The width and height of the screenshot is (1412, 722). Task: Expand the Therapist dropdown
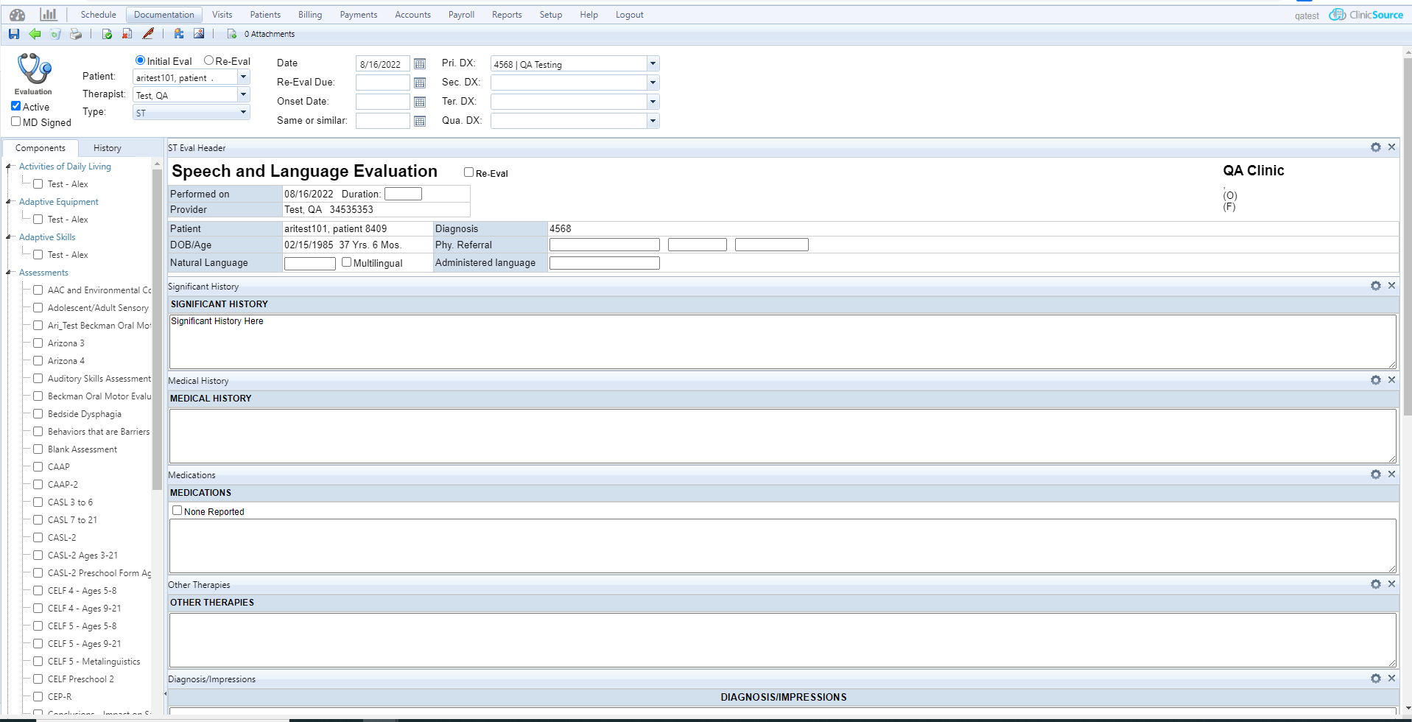tap(243, 94)
